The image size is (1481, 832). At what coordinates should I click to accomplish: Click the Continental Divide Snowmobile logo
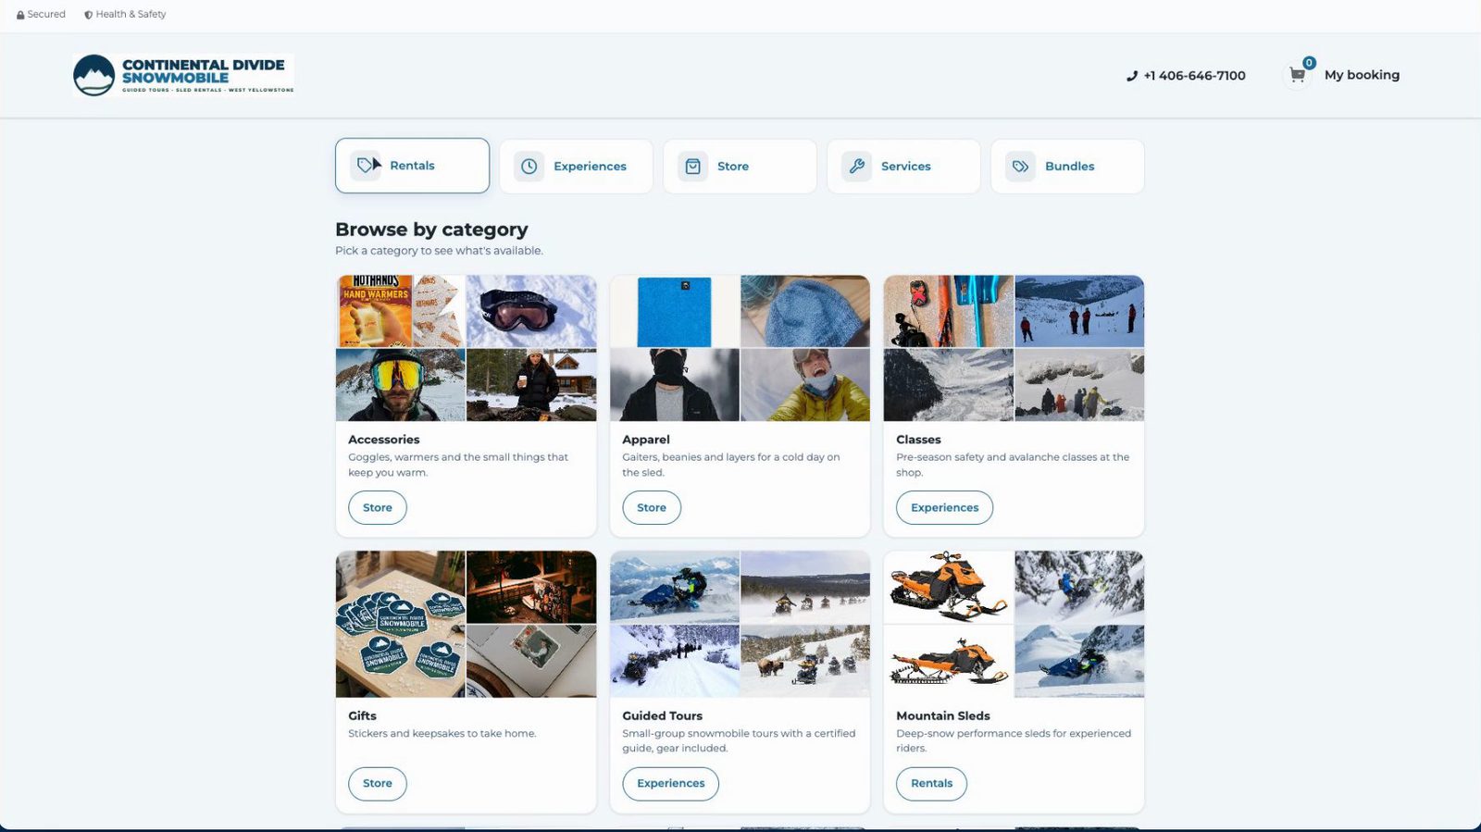tap(183, 75)
